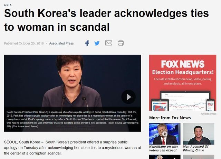Open the Associated Press source link

tap(61, 43)
